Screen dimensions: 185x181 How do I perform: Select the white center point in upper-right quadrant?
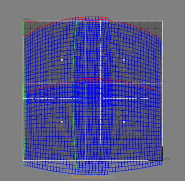tap(124, 60)
